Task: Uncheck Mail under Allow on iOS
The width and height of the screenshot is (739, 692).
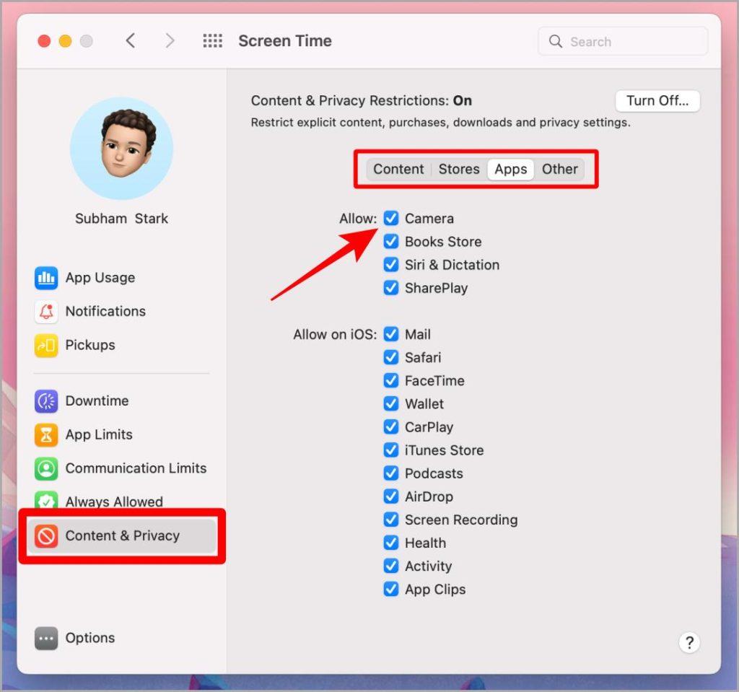Action: click(x=390, y=334)
